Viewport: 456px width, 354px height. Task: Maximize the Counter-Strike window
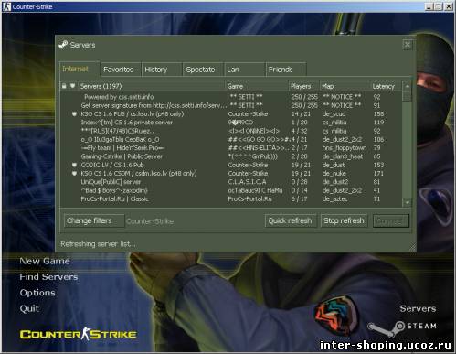tap(438, 6)
